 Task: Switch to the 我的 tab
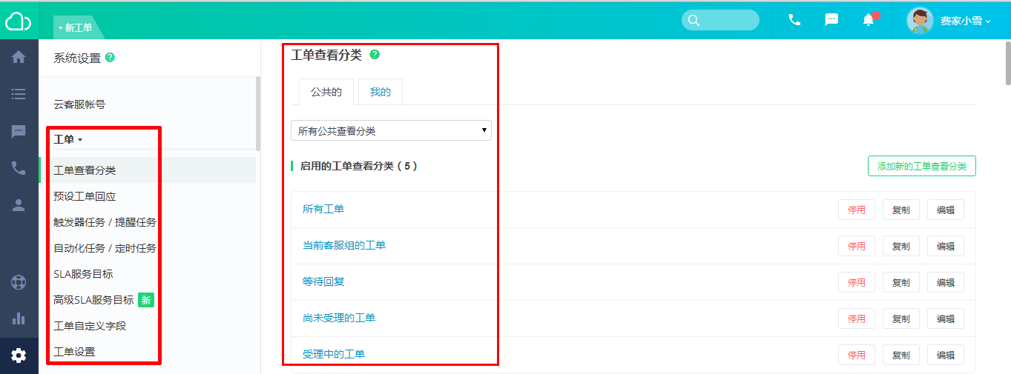[381, 92]
